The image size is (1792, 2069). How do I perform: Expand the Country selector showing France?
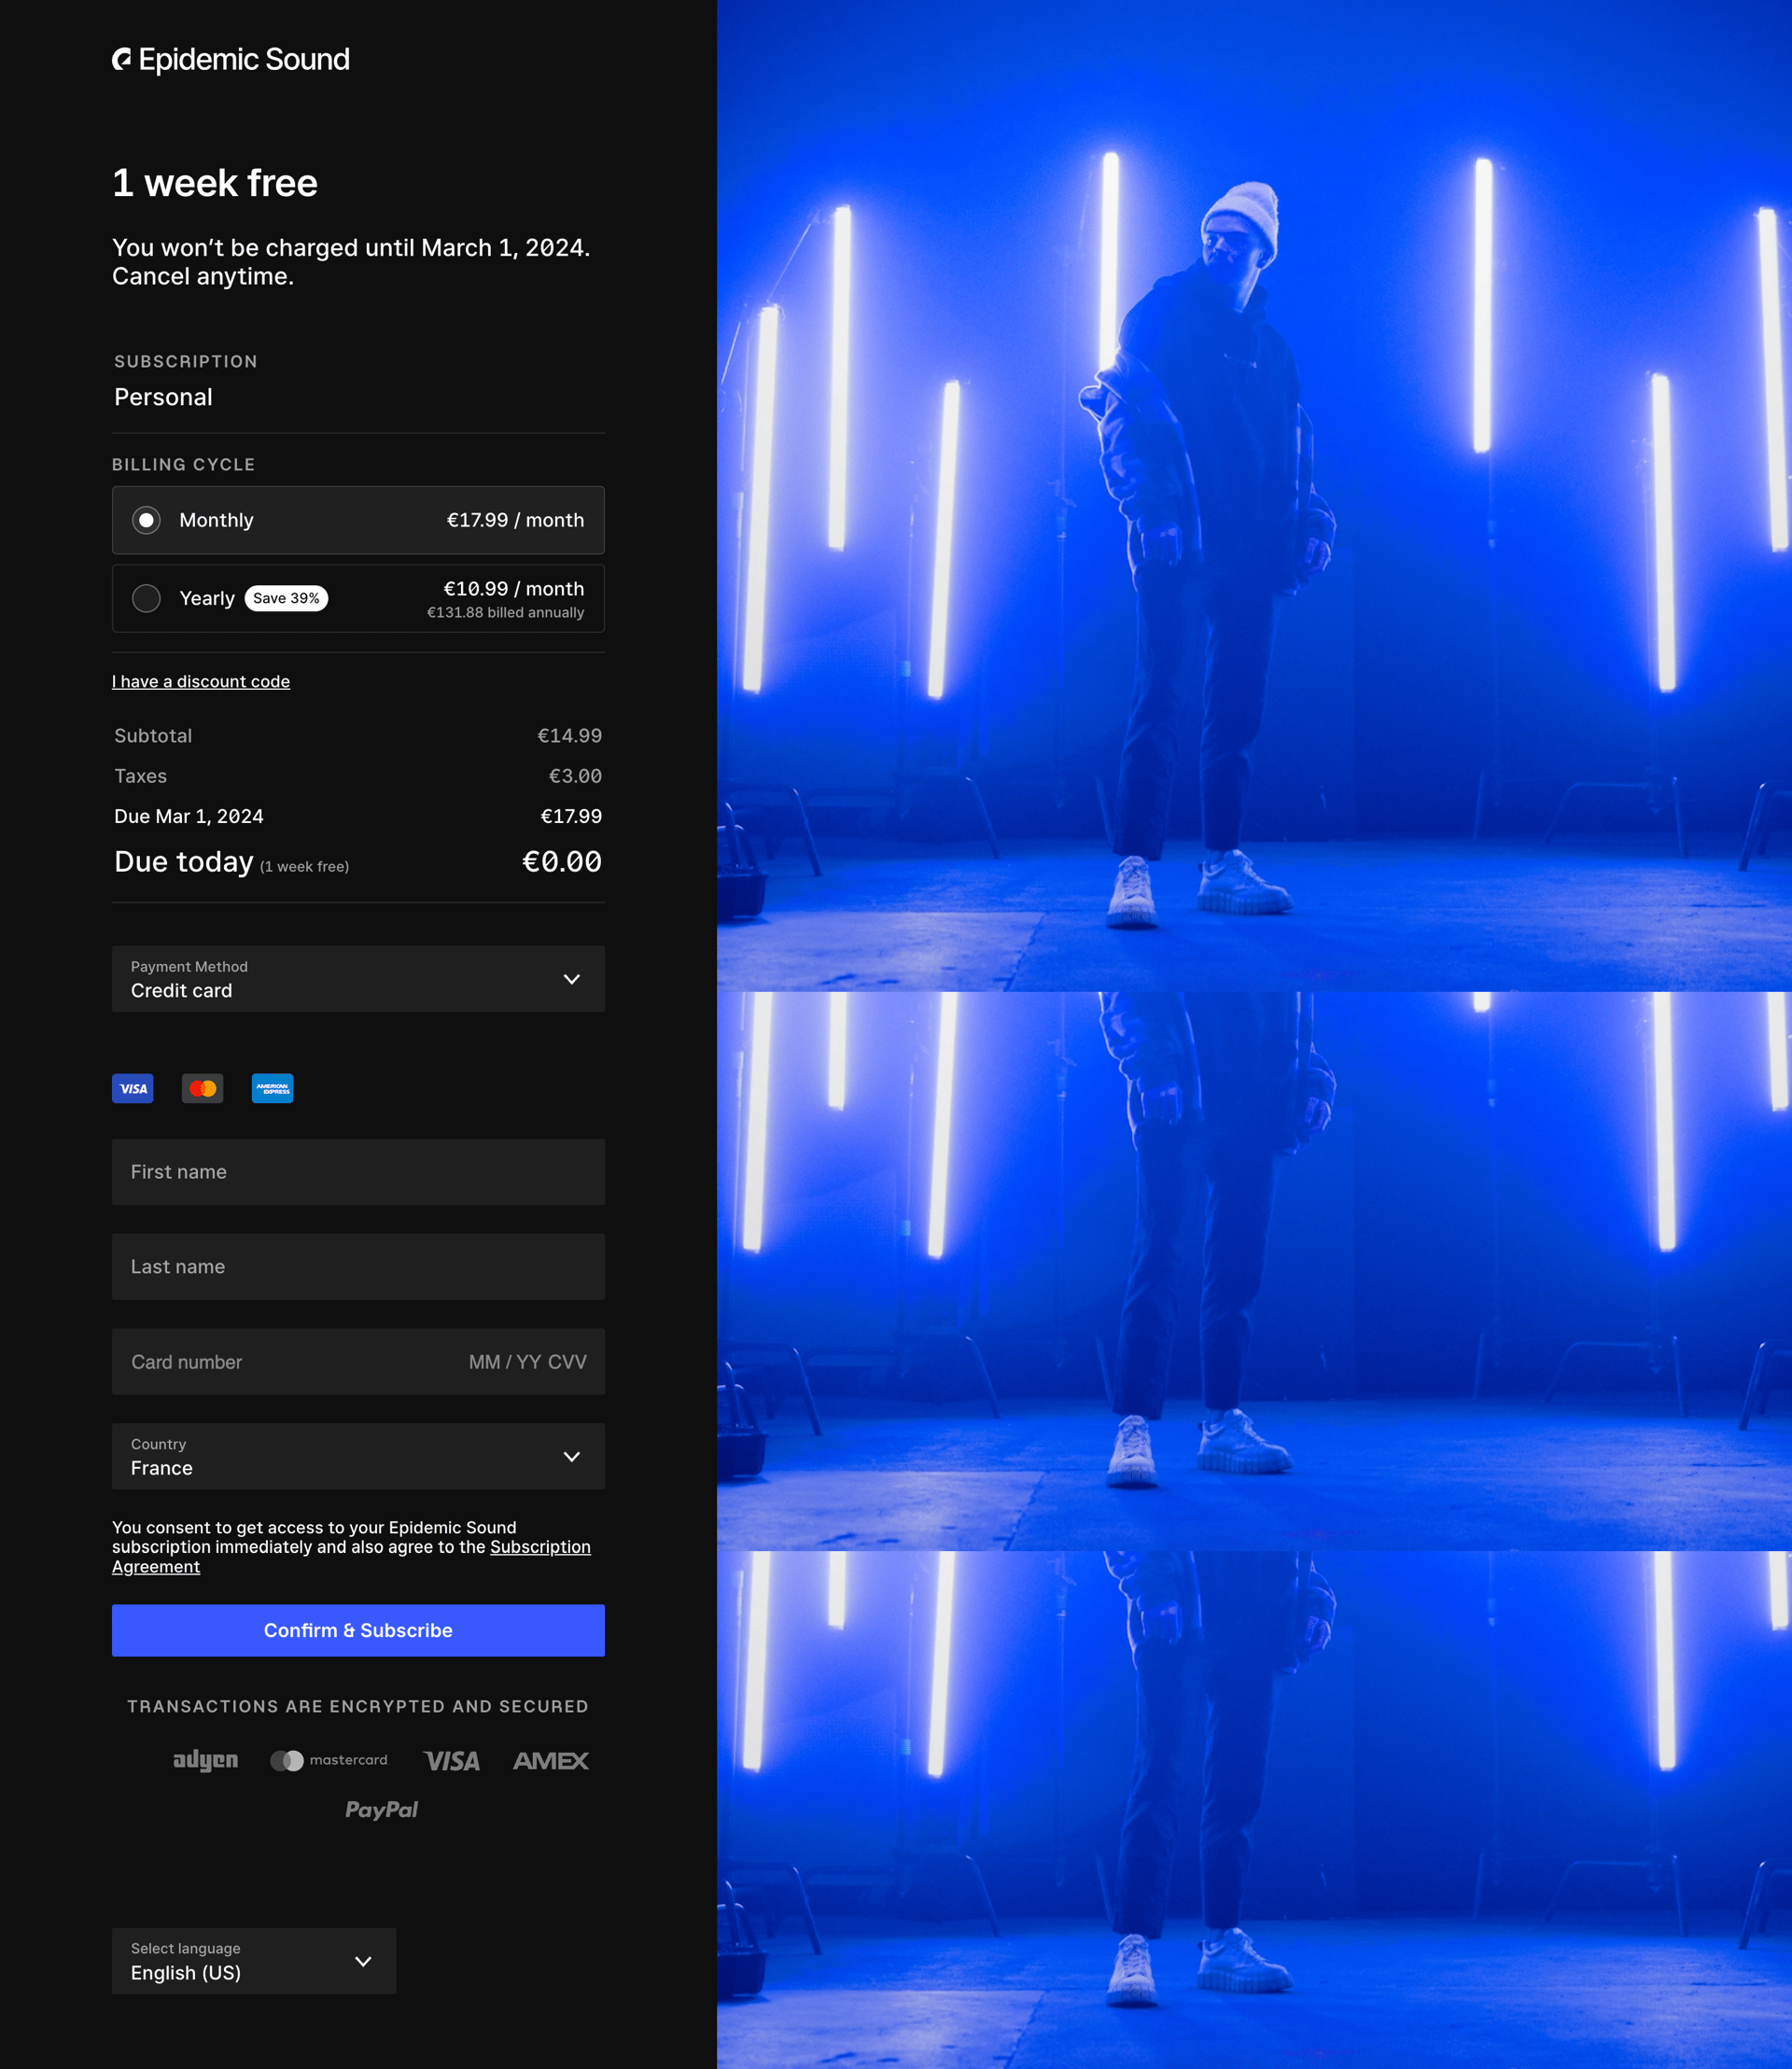pyautogui.click(x=358, y=1456)
